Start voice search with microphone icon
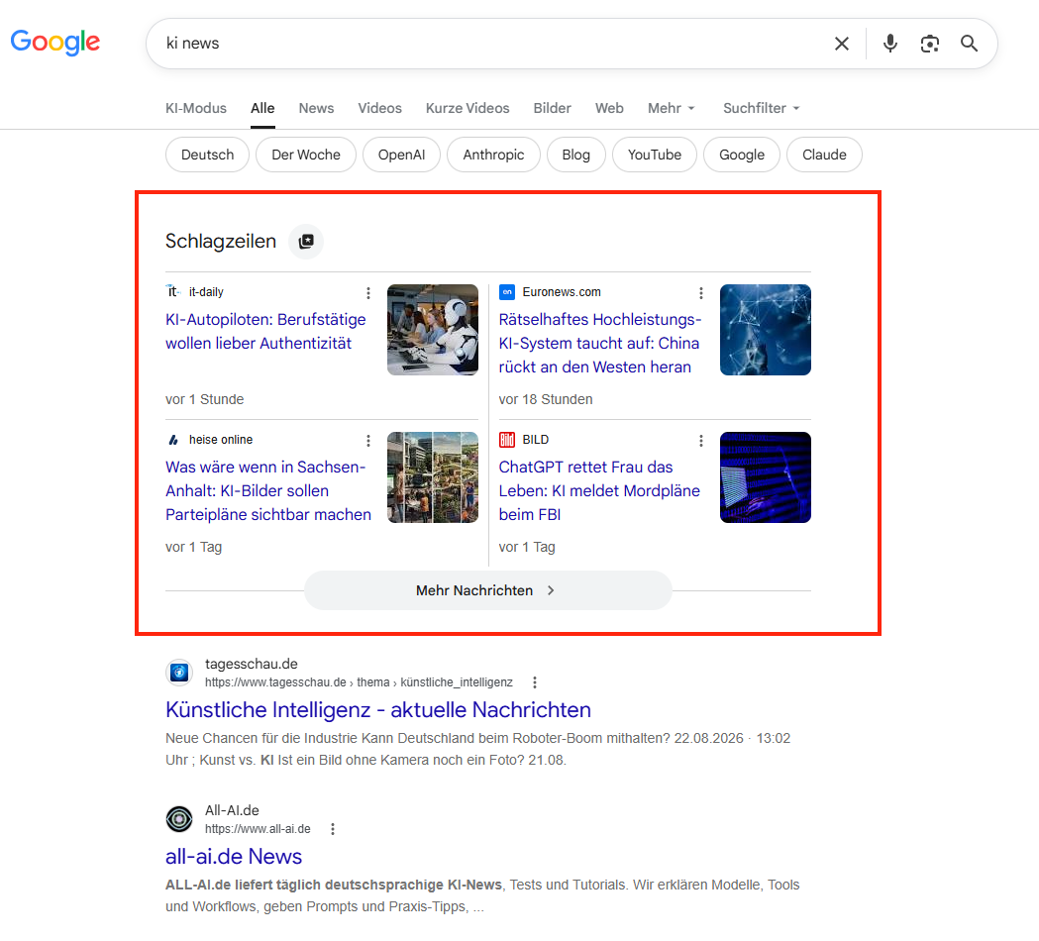 [x=889, y=44]
